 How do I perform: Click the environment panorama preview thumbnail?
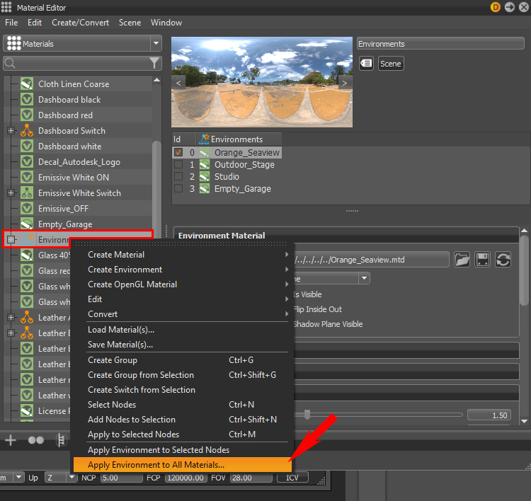[x=262, y=82]
